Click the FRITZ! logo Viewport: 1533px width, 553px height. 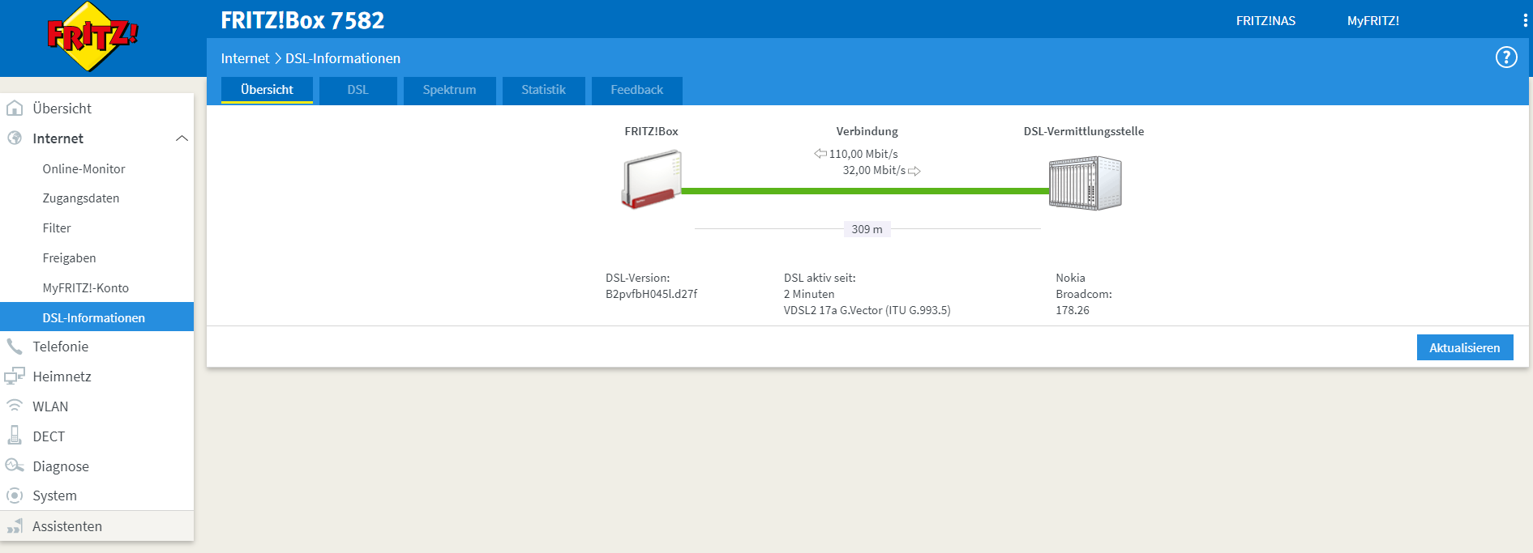tap(92, 36)
